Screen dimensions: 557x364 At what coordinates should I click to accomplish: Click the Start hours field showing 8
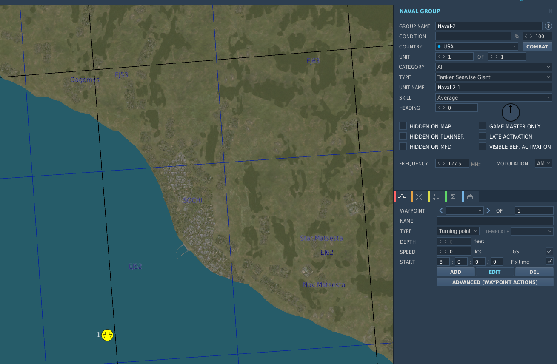point(443,262)
